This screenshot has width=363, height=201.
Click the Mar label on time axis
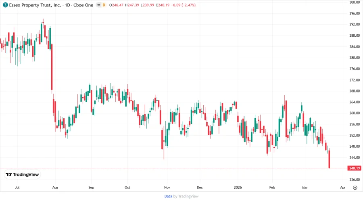[x=305, y=187]
